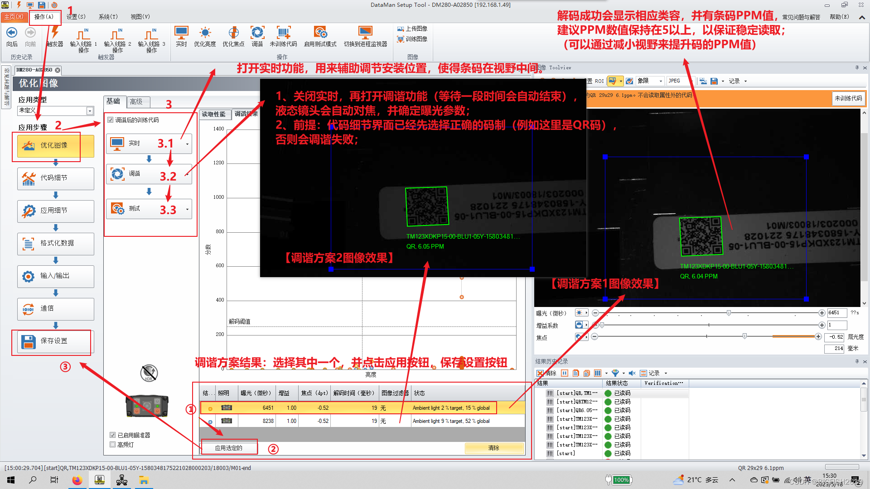The height and width of the screenshot is (489, 870).
Task: Click the 清除 button below tuning results
Action: (494, 448)
